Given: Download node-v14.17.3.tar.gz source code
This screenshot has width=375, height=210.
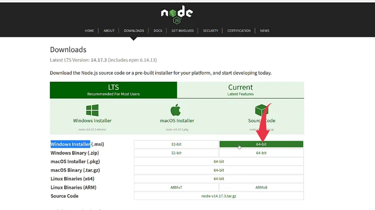Looking at the screenshot, I should coord(218,196).
